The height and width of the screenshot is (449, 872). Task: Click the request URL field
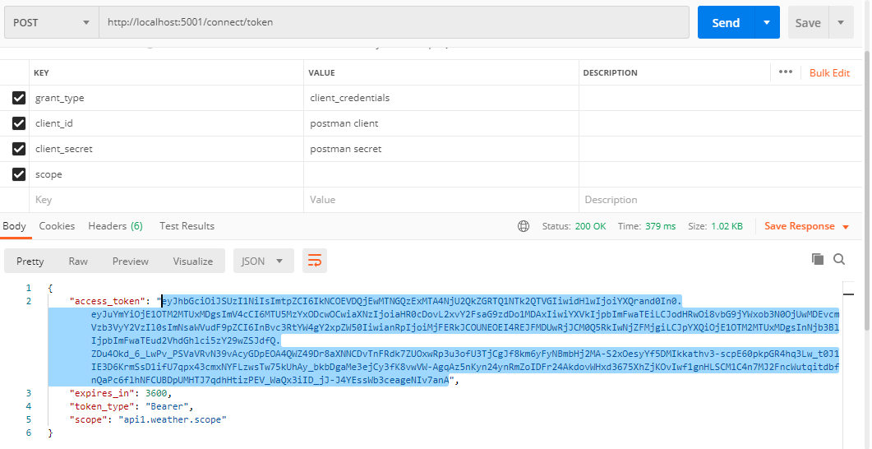394,22
